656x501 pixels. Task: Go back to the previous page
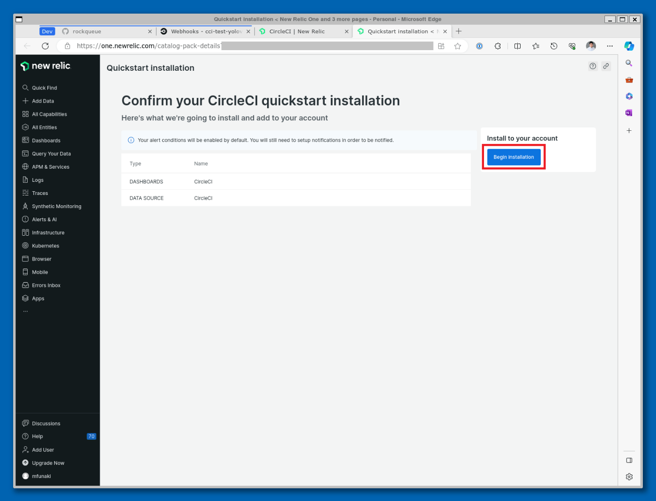click(27, 46)
